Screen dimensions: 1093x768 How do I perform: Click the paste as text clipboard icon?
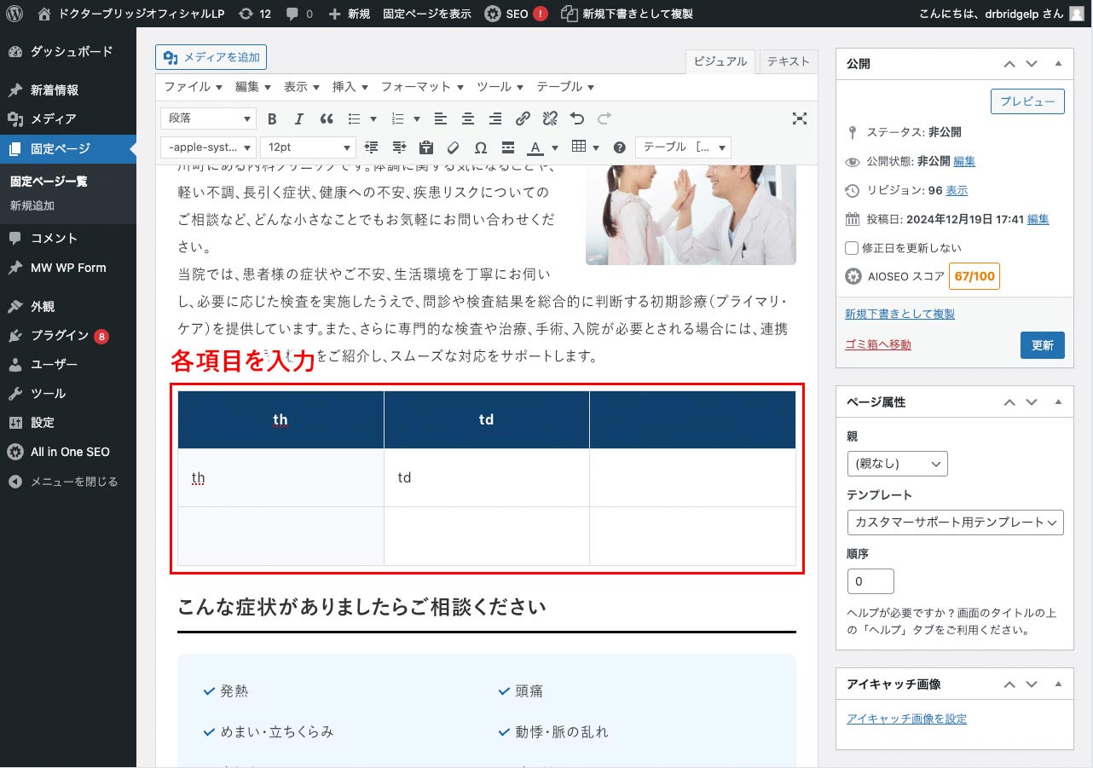coord(426,147)
